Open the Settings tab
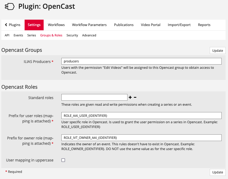 (x=34, y=25)
